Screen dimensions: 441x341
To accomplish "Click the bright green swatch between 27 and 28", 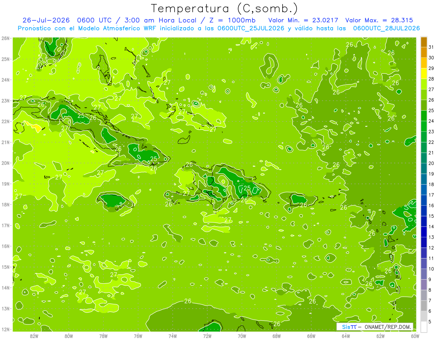I will [424, 84].
